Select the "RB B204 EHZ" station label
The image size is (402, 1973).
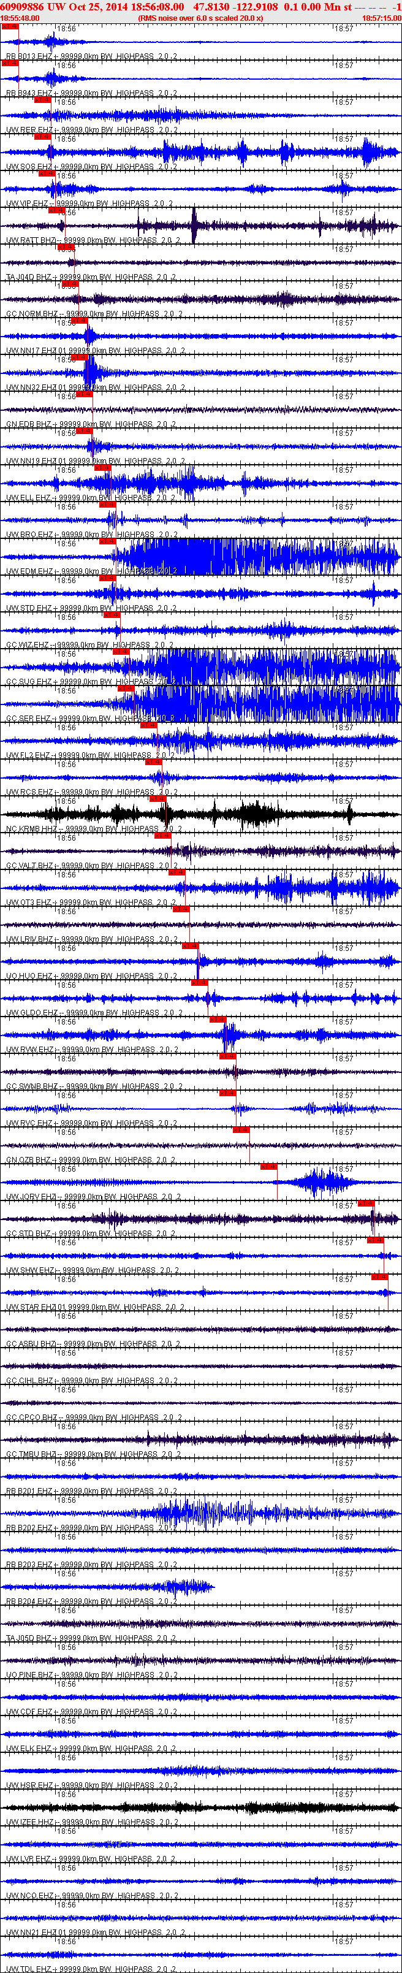coord(29,1601)
